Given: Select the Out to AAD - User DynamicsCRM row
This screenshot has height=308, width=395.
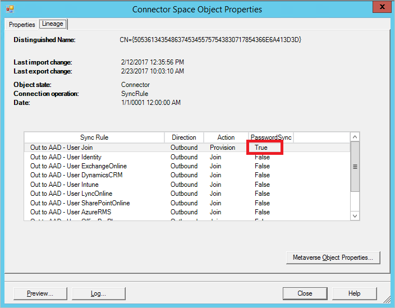Looking at the screenshot, I should tap(187, 175).
